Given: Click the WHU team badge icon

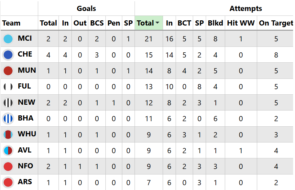Looking at the screenshot, I should [8, 134].
